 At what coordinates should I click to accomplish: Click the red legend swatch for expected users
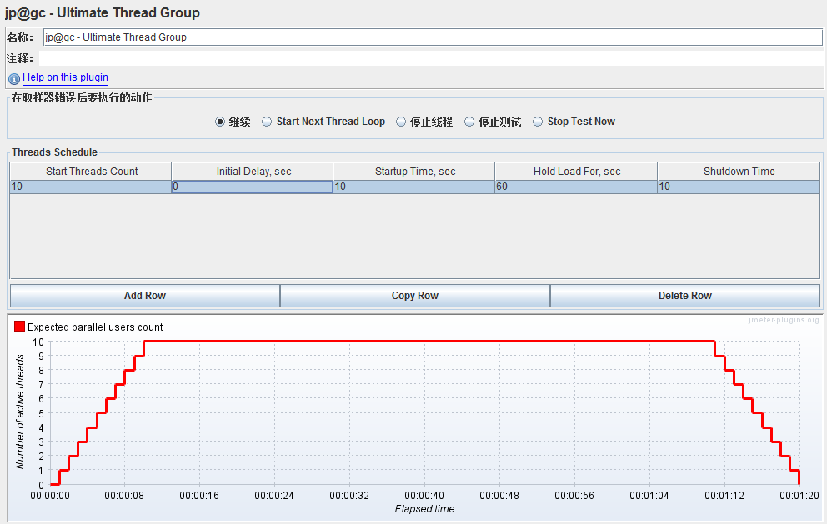click(19, 327)
